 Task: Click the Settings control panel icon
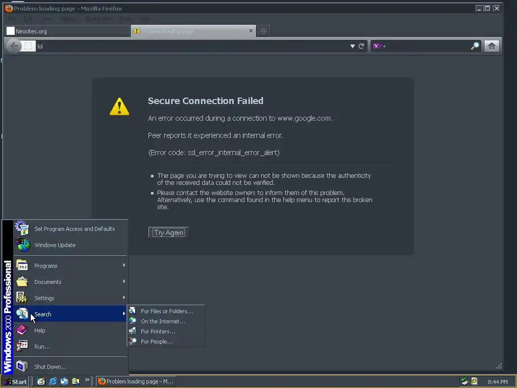[22, 298]
